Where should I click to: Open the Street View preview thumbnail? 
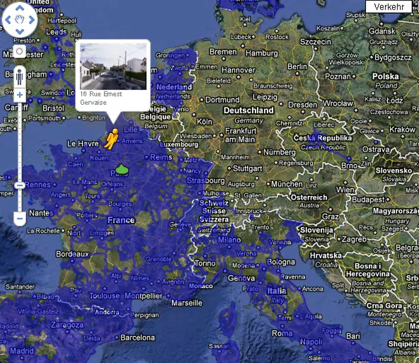(x=113, y=66)
